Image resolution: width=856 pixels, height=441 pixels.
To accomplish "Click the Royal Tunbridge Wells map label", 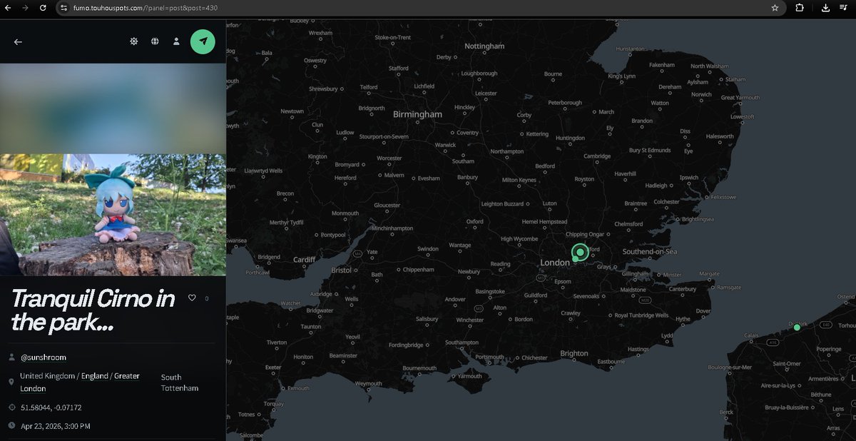I will pos(641,315).
